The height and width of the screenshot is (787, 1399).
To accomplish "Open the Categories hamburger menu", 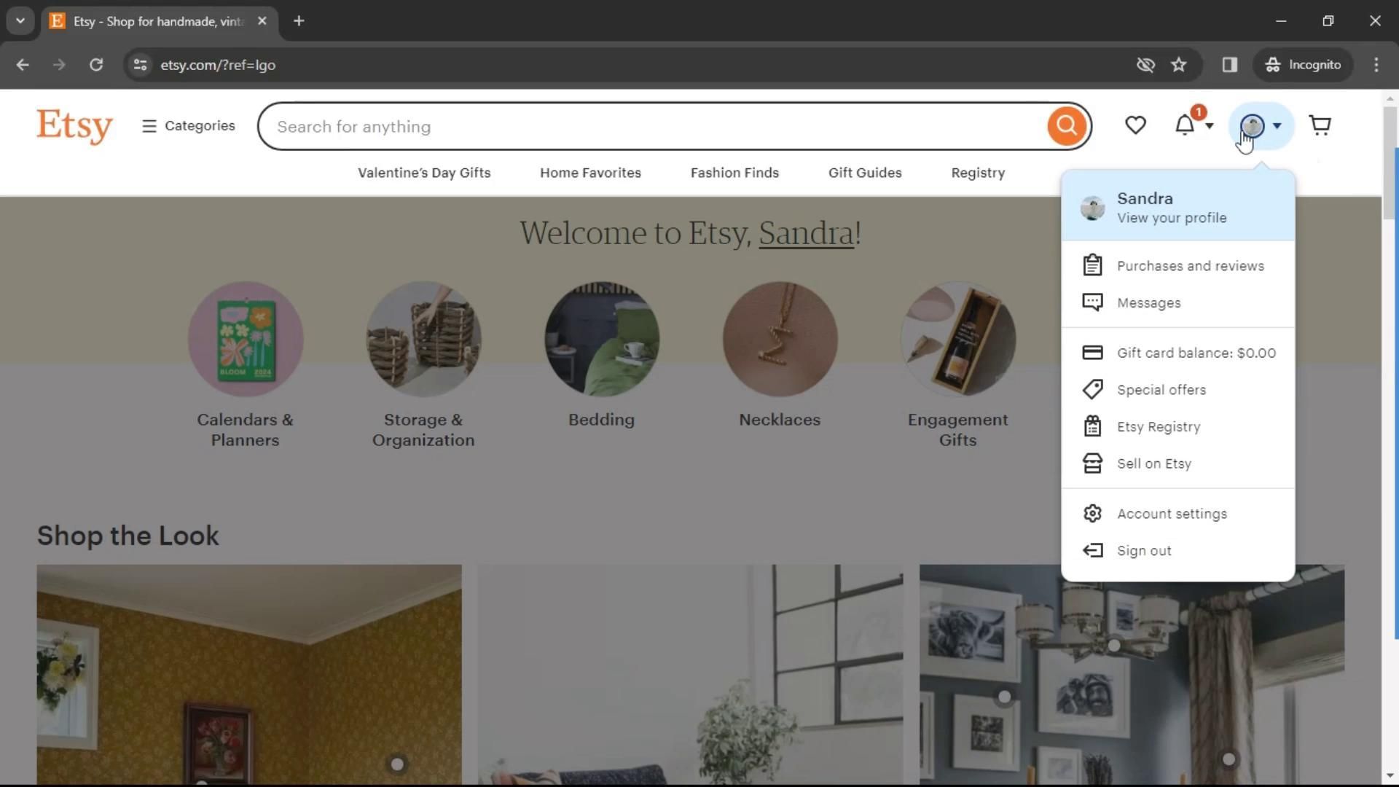I will tap(189, 126).
